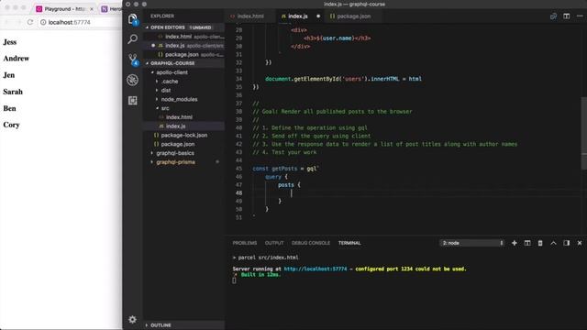Open the Output panel tab
This screenshot has width=587, height=330.
pos(274,243)
